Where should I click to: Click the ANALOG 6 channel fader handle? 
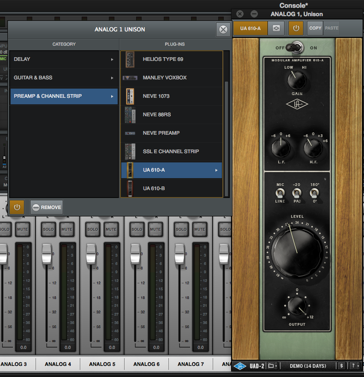point(135,254)
